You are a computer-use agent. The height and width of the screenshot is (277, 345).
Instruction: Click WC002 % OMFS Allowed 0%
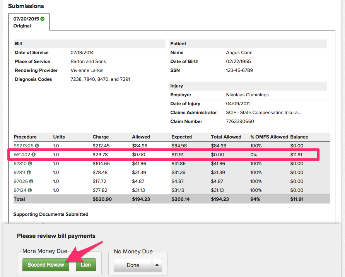point(253,155)
